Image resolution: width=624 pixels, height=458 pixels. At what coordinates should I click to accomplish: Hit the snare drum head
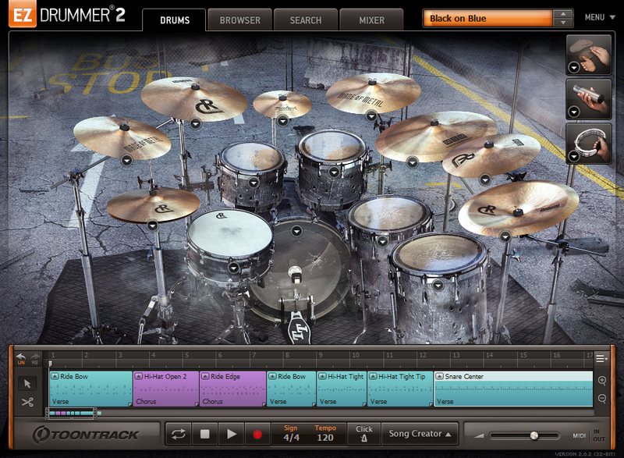(x=230, y=232)
